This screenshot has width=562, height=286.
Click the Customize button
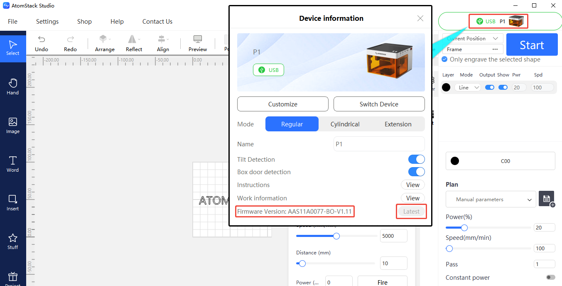point(283,104)
